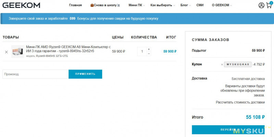Expand the Блог menu
This screenshot has height=137, width=274.
pyautogui.click(x=186, y=5)
